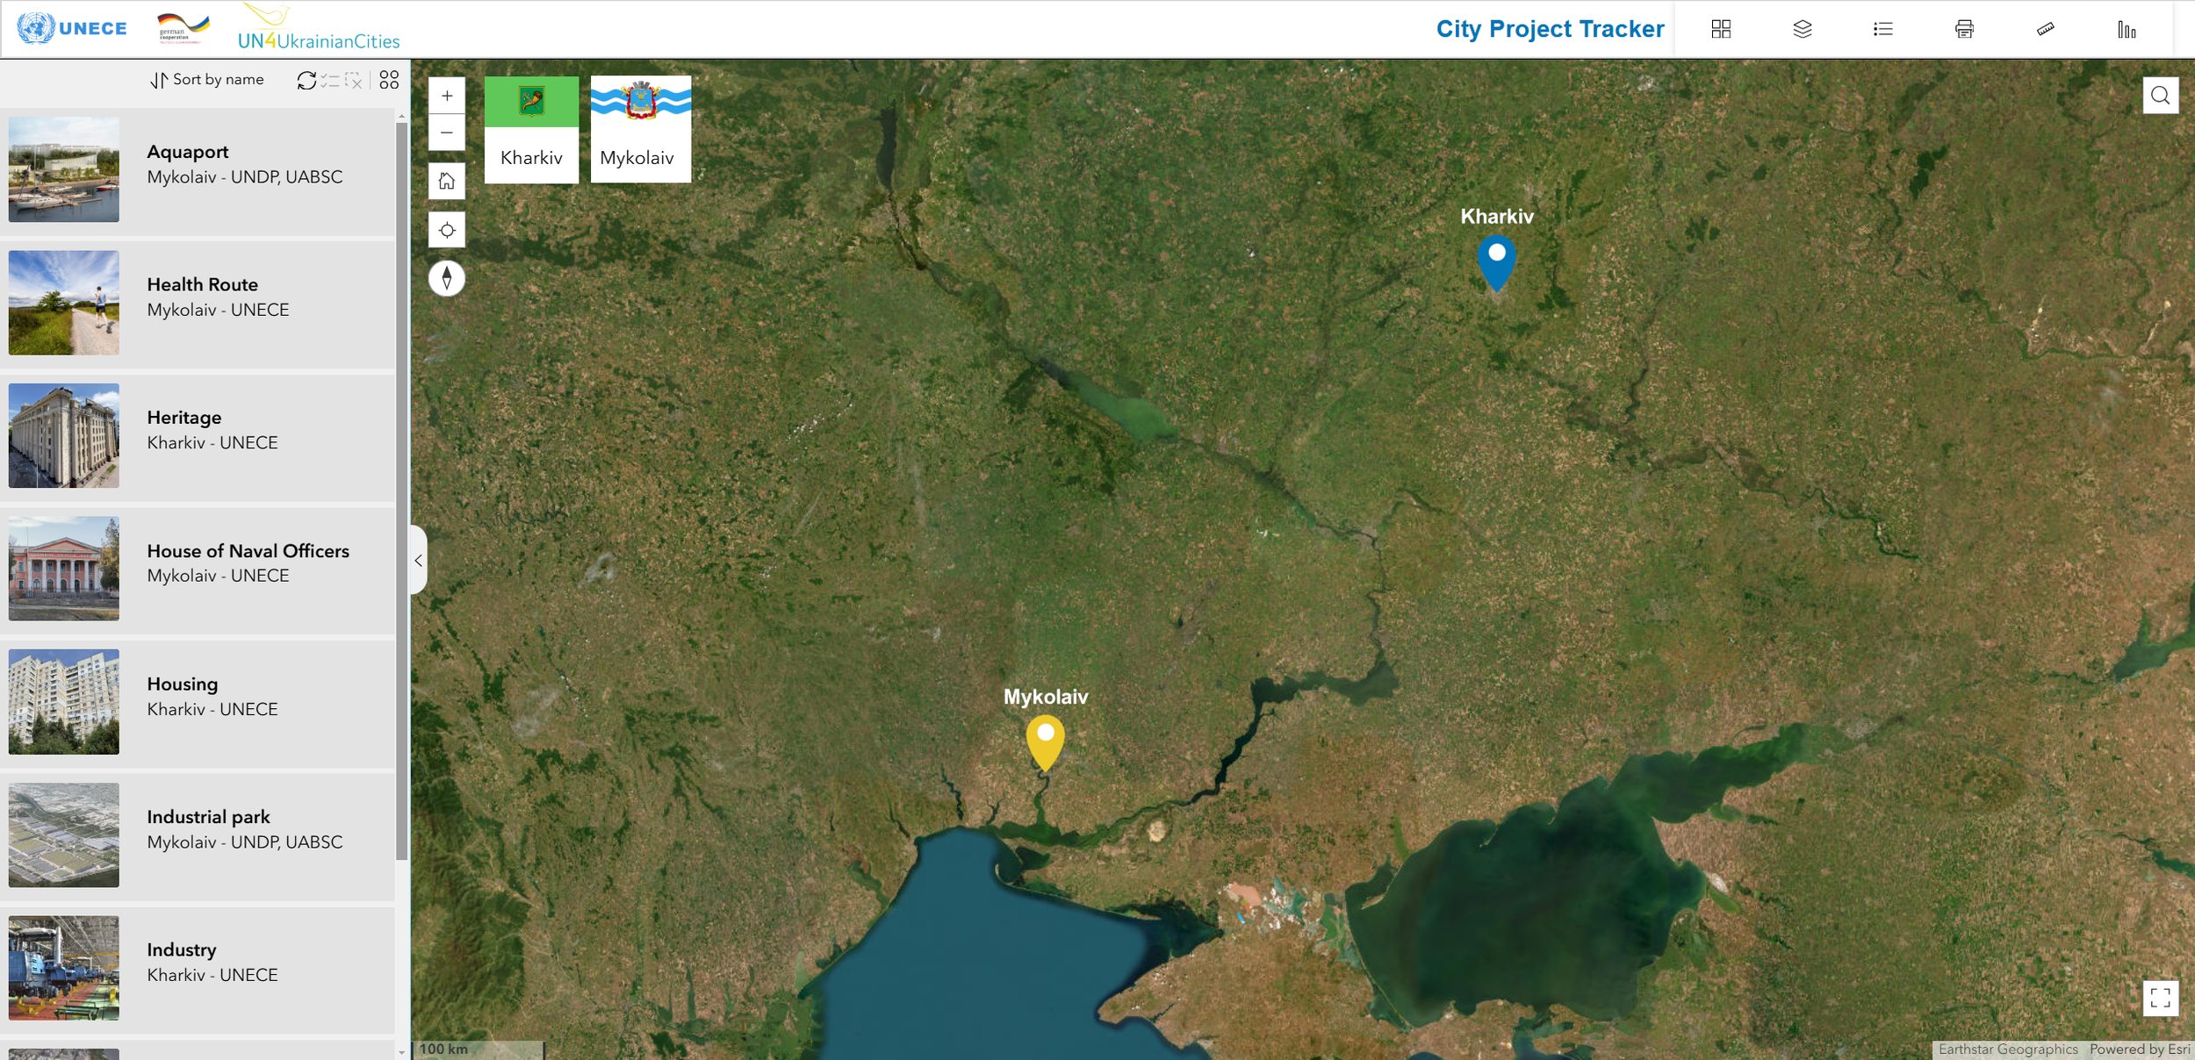The height and width of the screenshot is (1060, 2195).
Task: Select the Mykolaiv city card
Action: pyautogui.click(x=641, y=129)
